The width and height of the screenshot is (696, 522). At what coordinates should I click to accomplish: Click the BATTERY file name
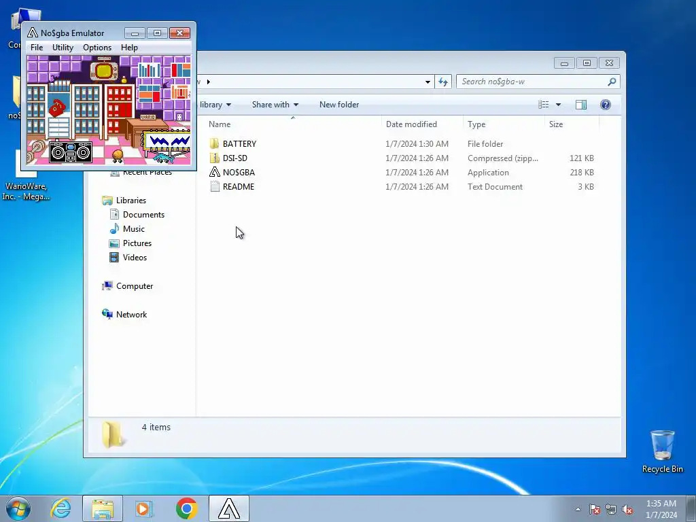(239, 144)
